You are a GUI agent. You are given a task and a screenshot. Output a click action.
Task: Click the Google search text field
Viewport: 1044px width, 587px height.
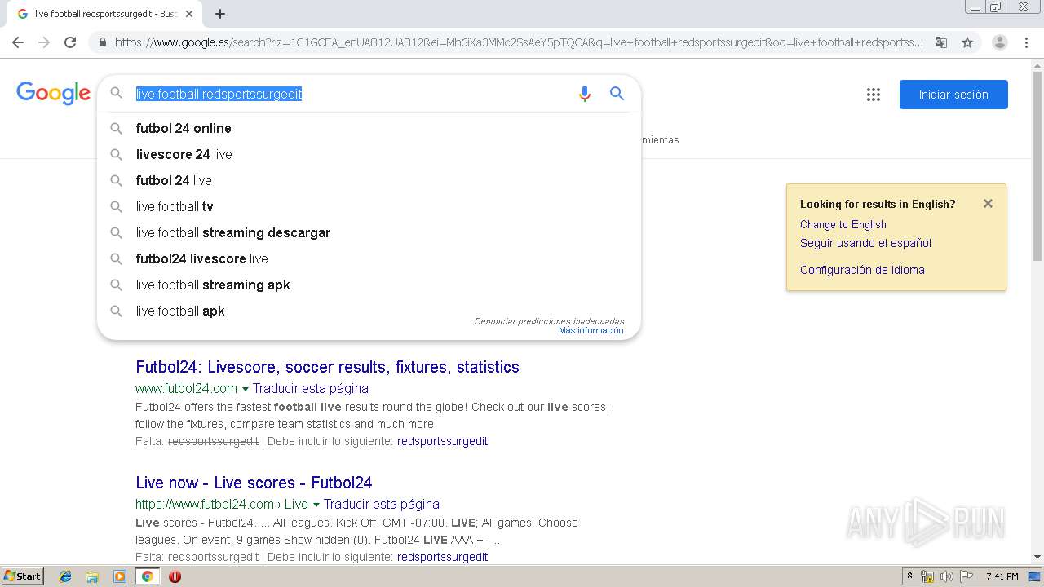(351, 94)
